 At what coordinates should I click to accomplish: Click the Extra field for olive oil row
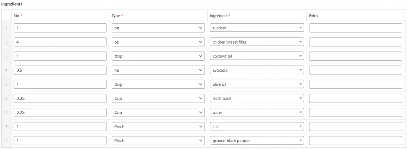point(355,84)
